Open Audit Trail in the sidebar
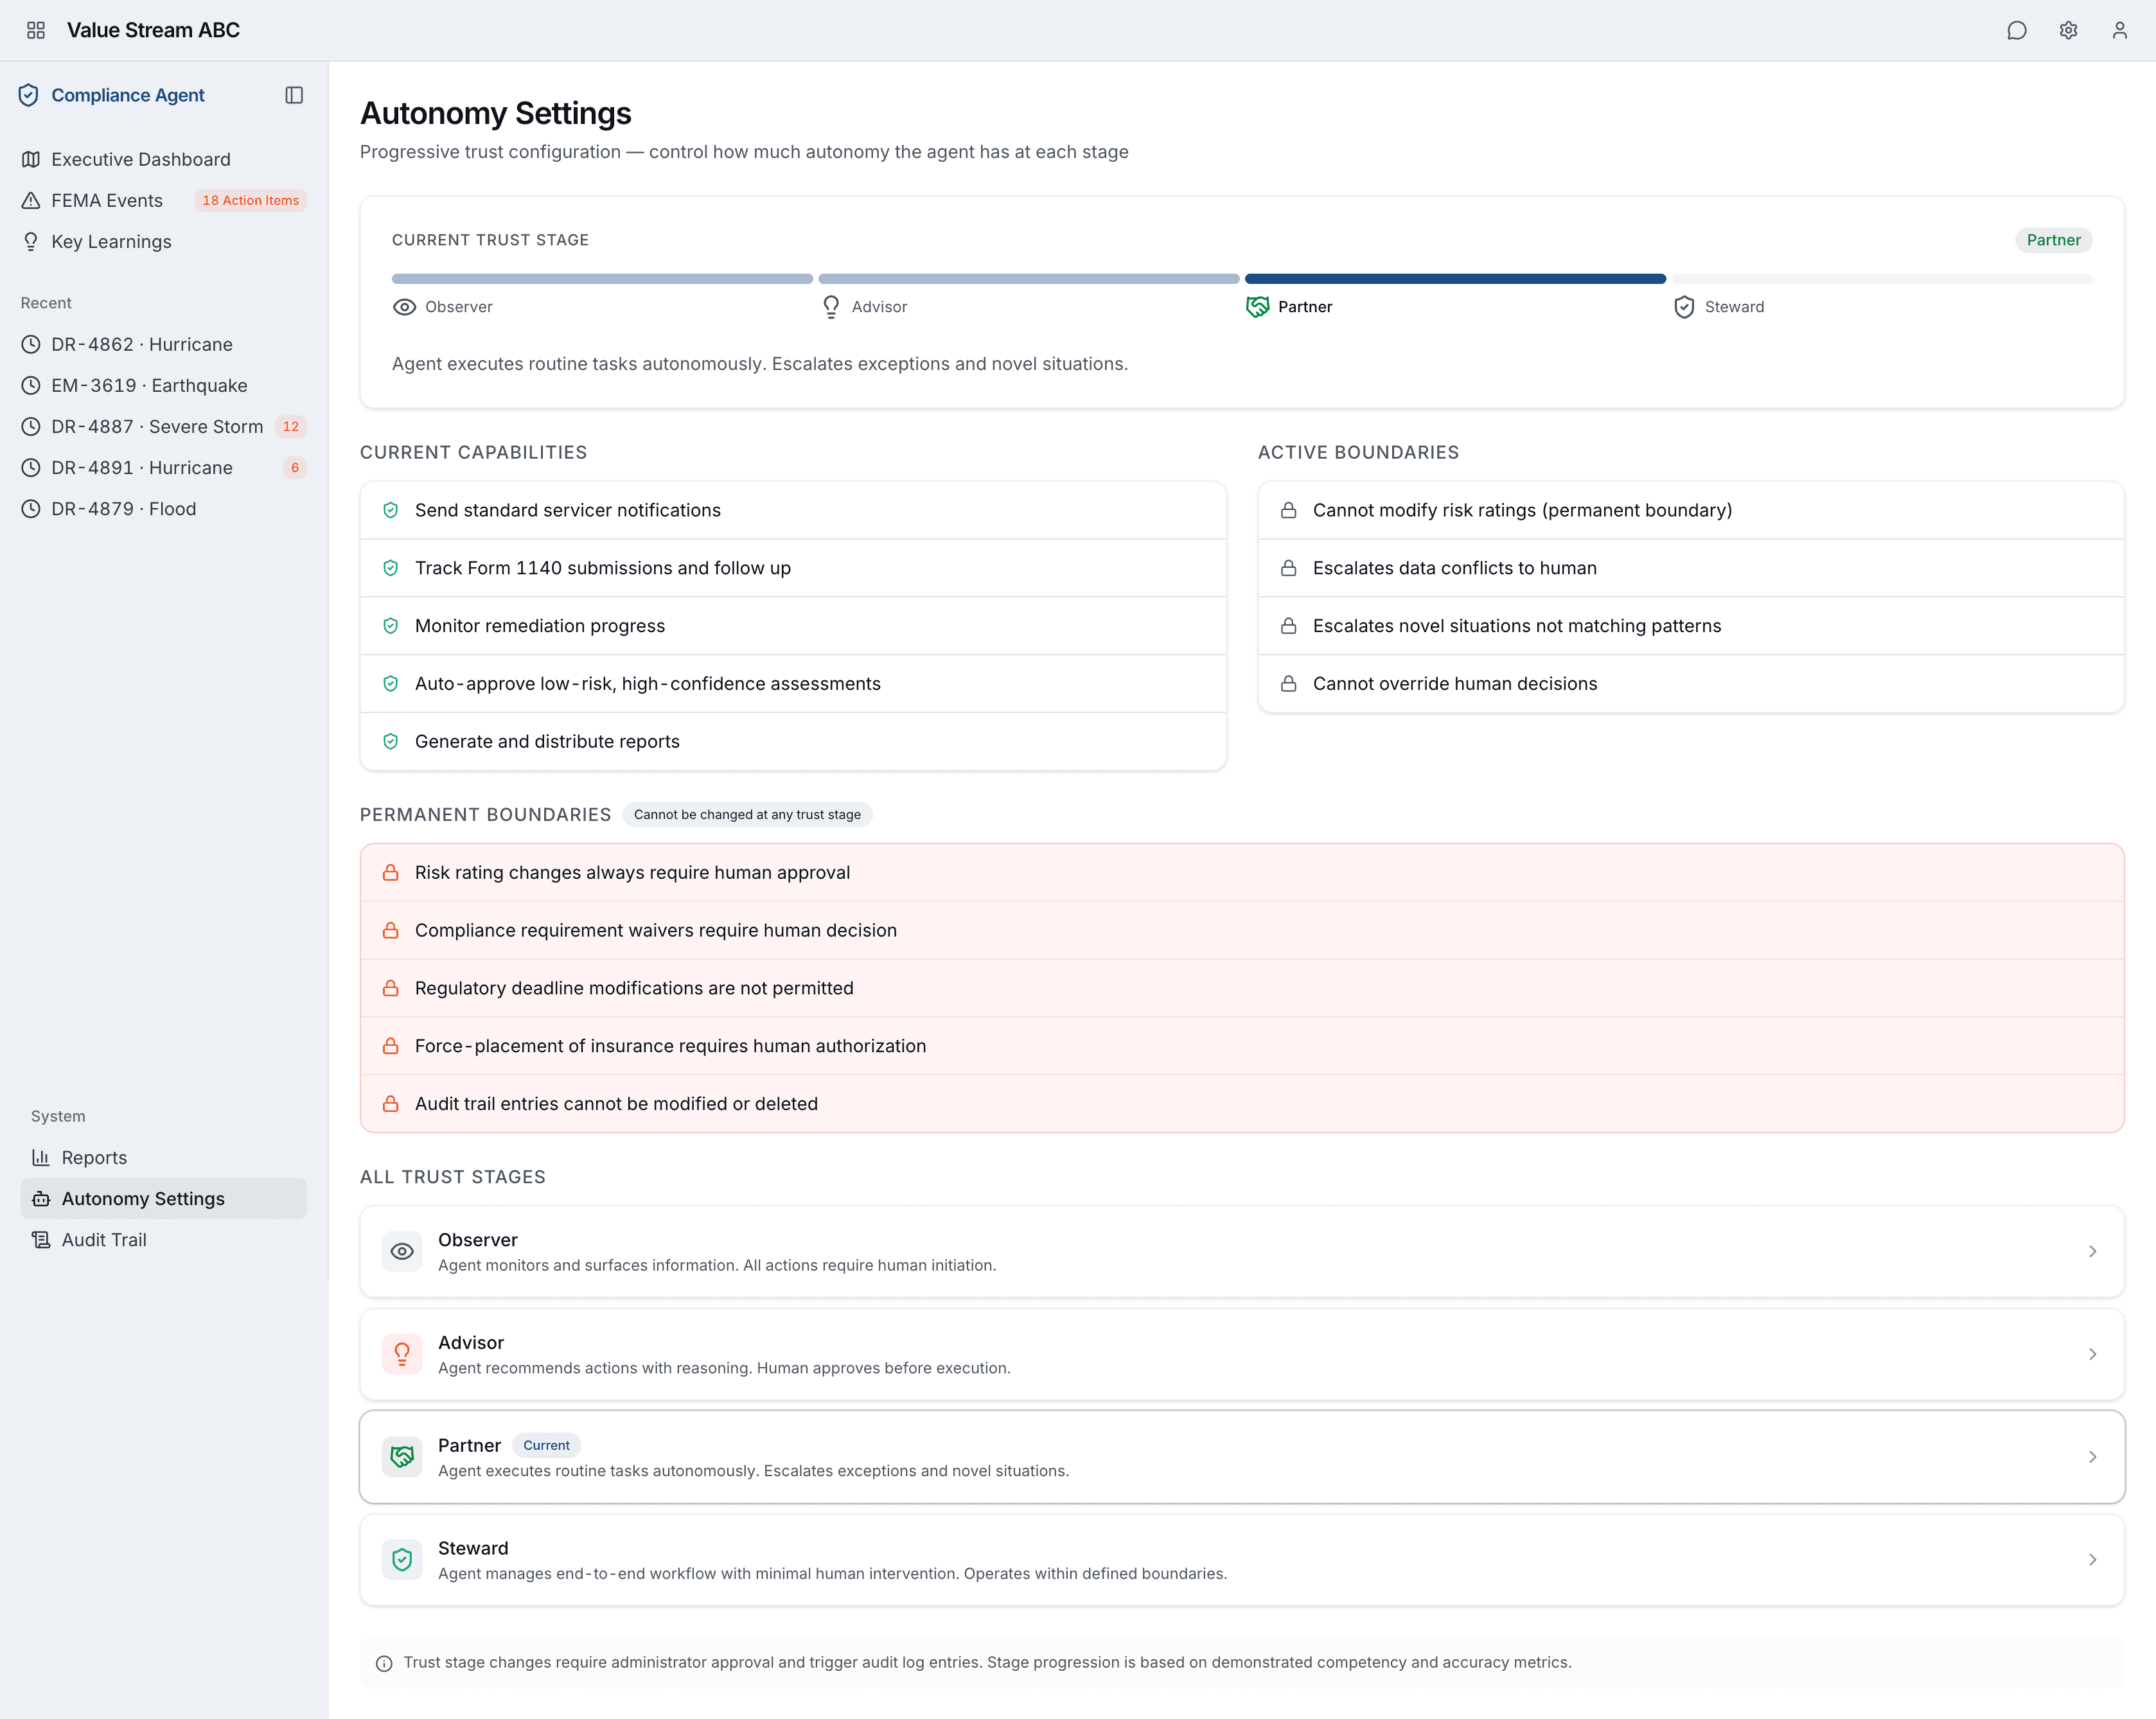Screen dimensions: 2156x1719 point(163,1240)
